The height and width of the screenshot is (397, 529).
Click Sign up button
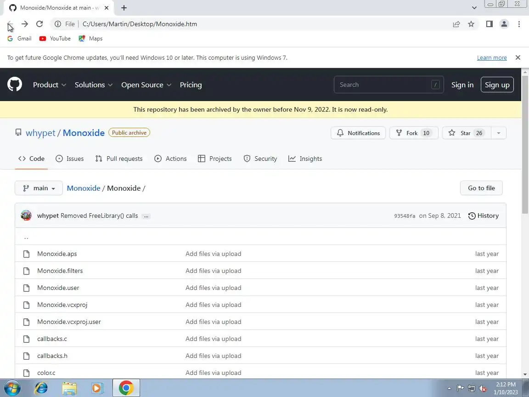(x=497, y=85)
